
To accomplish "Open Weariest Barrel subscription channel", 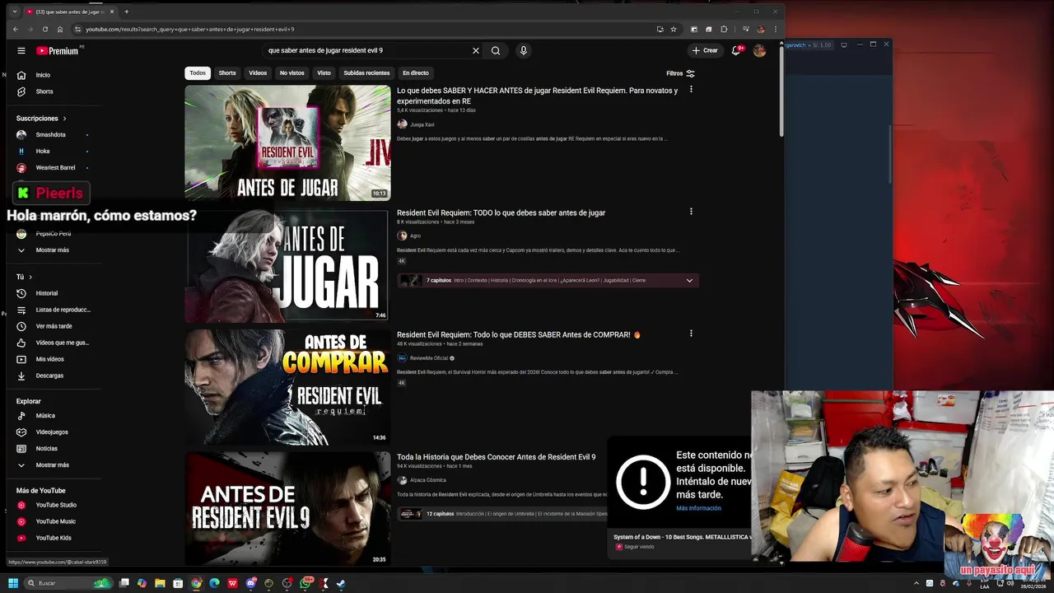I will [54, 167].
